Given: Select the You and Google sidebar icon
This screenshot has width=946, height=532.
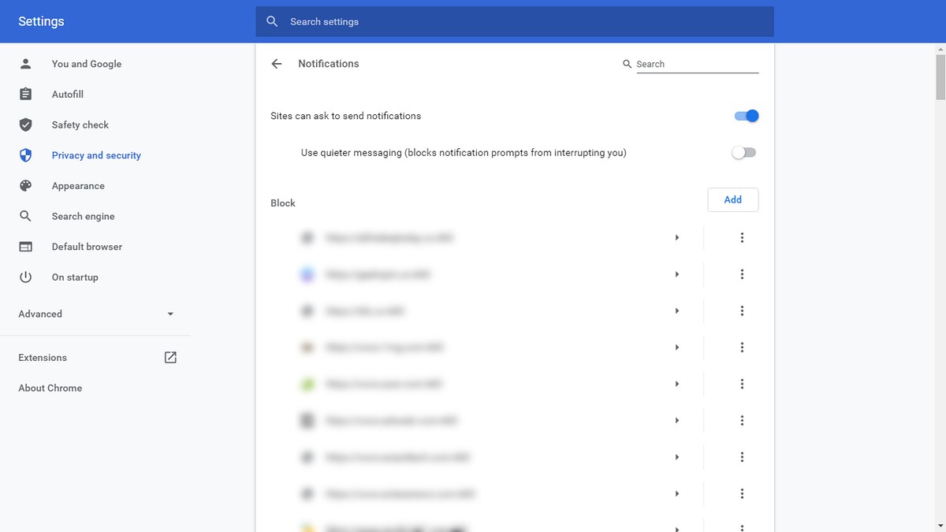Looking at the screenshot, I should (x=25, y=64).
